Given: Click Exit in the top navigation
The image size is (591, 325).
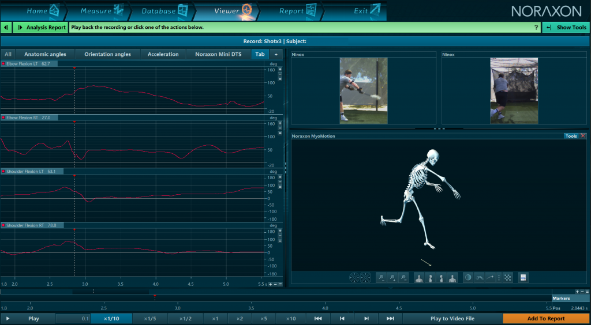Looking at the screenshot, I should 354,10.
